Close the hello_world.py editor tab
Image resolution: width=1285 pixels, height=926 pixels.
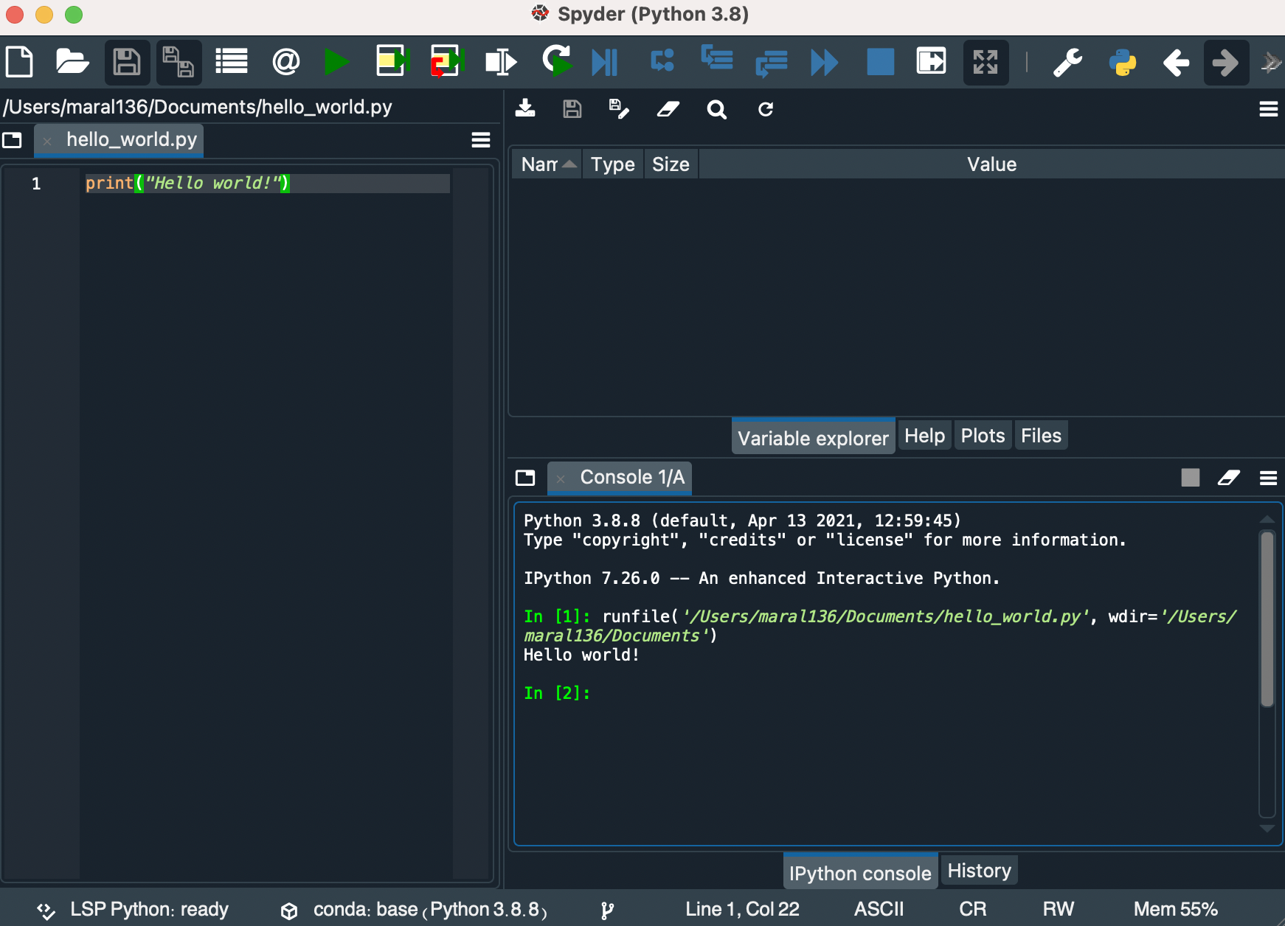click(x=47, y=141)
